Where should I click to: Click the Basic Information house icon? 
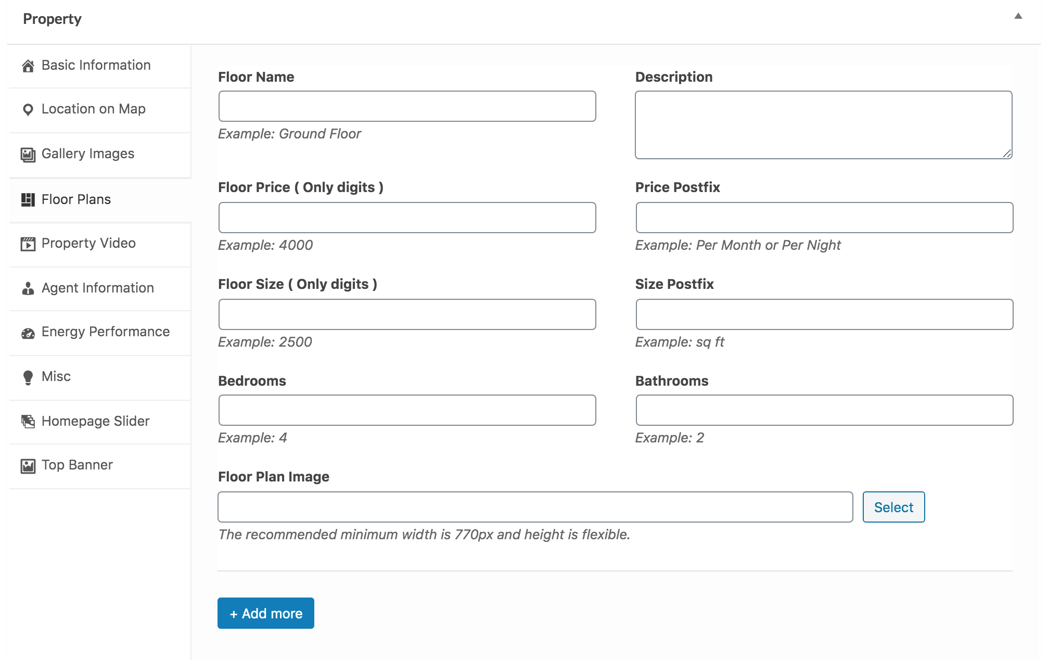pyautogui.click(x=28, y=66)
